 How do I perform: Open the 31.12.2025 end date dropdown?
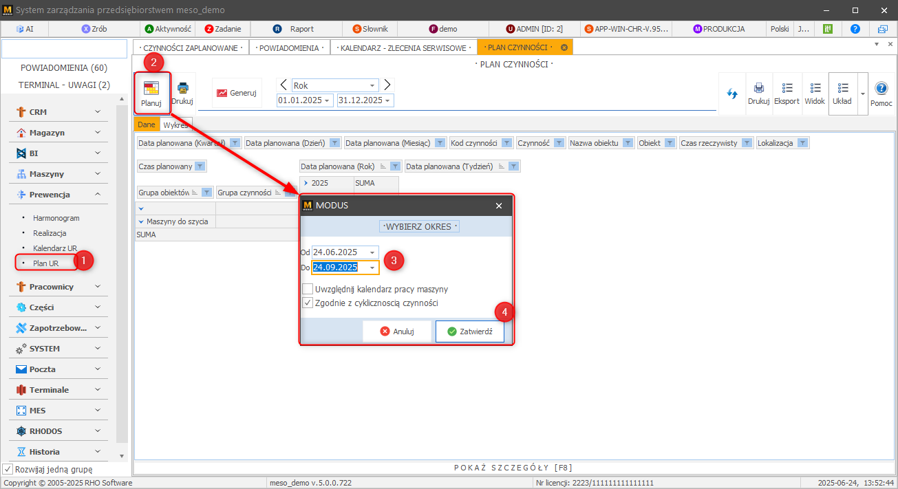click(x=388, y=100)
